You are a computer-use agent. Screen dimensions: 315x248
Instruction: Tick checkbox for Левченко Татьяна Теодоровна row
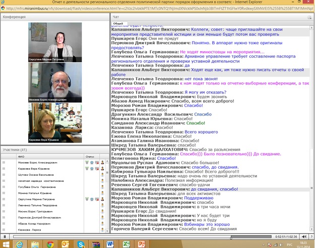tap(4, 205)
